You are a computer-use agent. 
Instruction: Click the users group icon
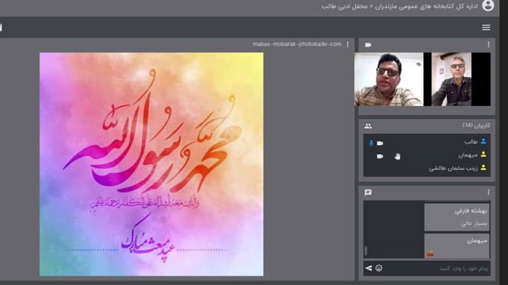368,126
